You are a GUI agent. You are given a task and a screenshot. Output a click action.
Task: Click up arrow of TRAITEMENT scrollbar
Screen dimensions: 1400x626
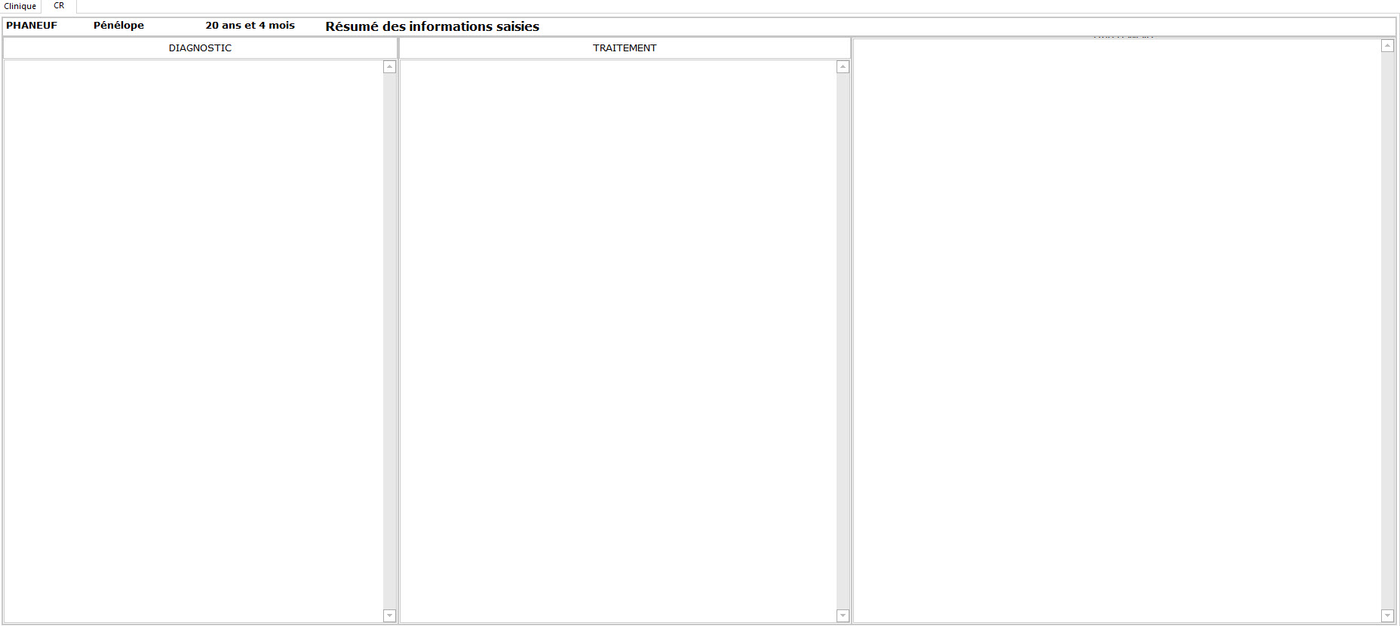843,67
